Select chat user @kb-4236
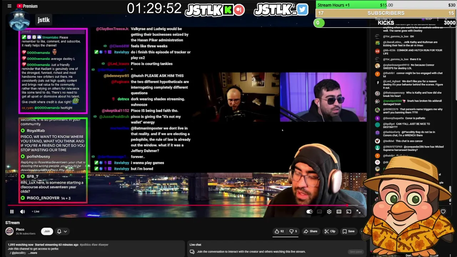The width and height of the screenshot is (457, 257). (x=389, y=50)
